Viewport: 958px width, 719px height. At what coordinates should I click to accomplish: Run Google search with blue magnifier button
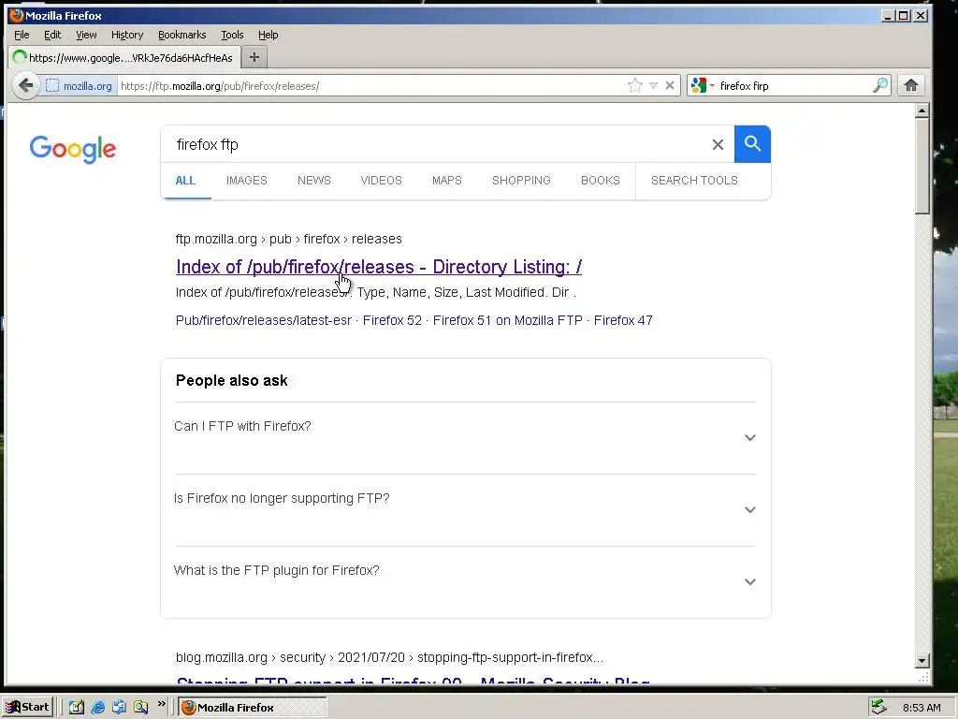tap(752, 144)
